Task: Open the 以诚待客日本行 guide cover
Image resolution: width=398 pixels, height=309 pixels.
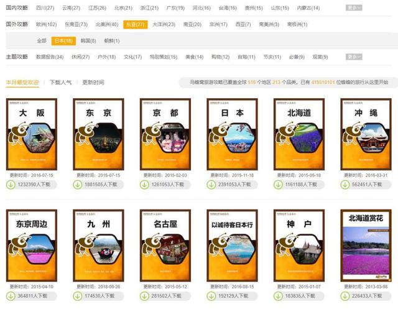Action: 232,246
